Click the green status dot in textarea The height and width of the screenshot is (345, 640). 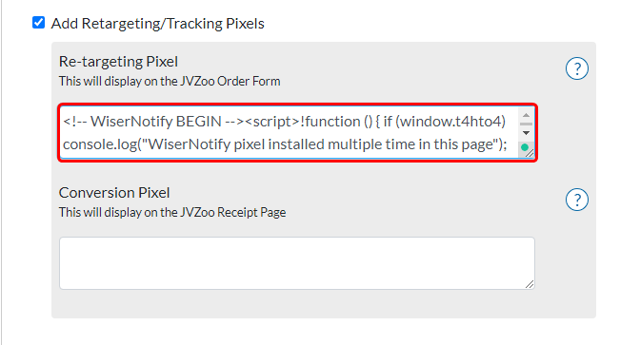(x=525, y=147)
